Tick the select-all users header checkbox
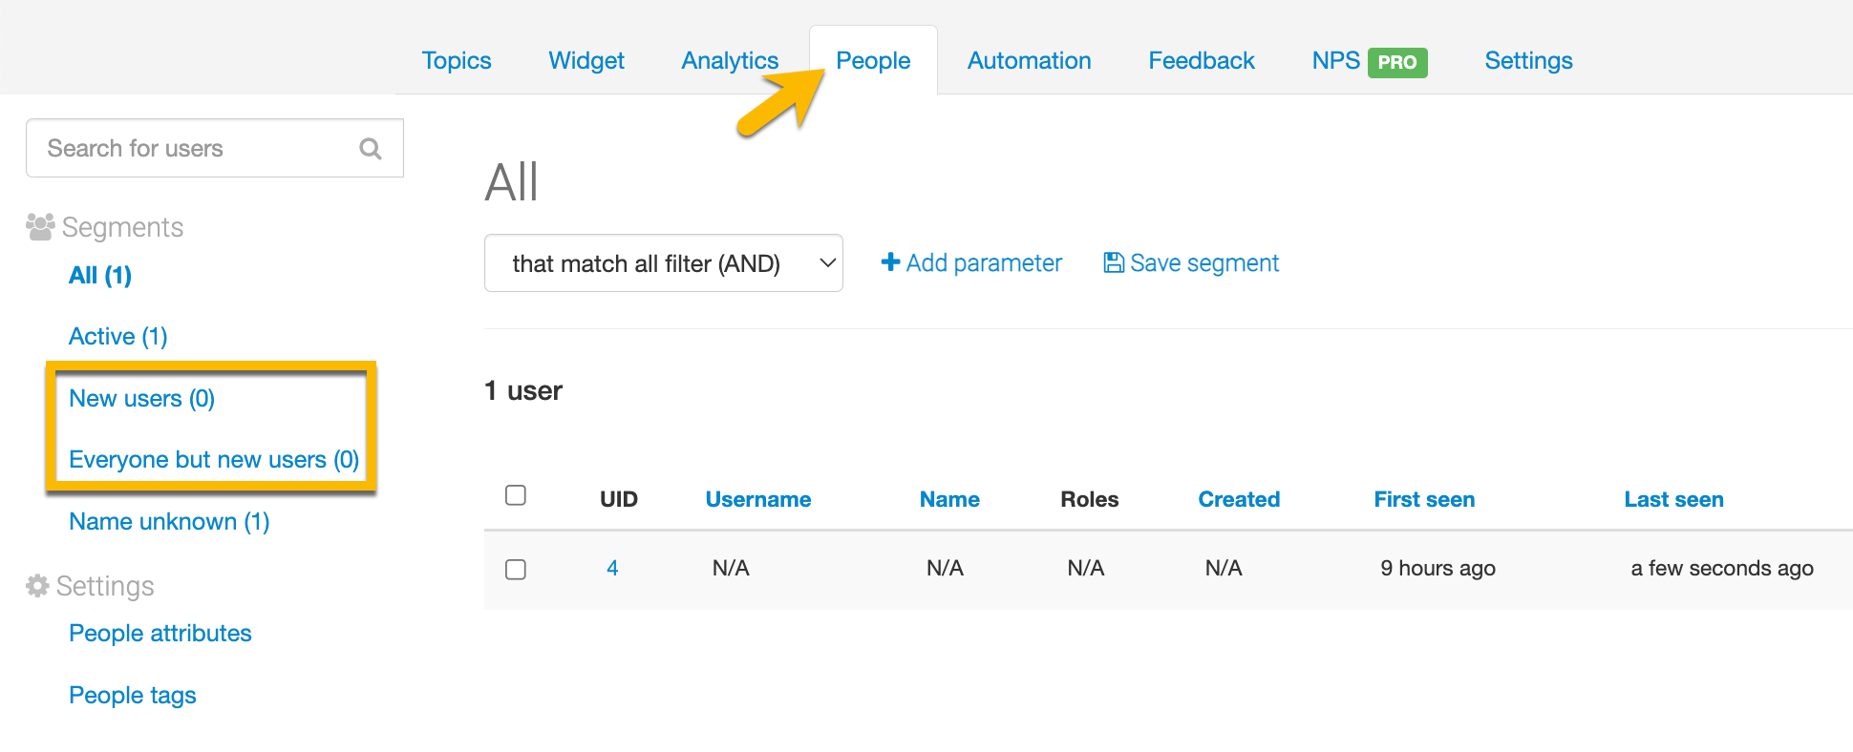 click(516, 495)
